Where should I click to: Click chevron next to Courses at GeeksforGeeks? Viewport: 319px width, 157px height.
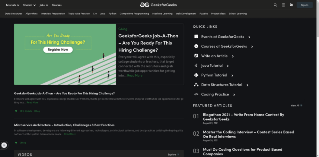(x=252, y=47)
